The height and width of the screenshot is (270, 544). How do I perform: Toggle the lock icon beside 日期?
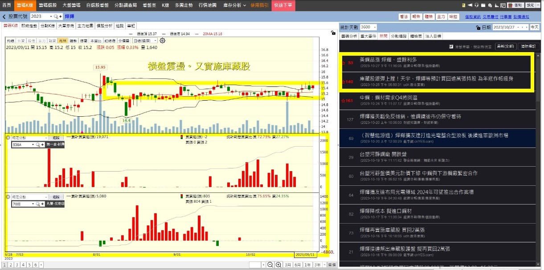477,27
